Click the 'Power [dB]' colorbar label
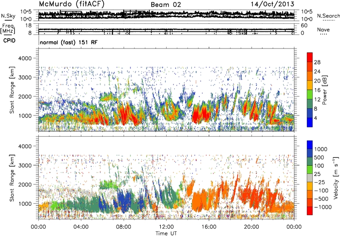The height and width of the screenshot is (236, 340). click(324, 90)
